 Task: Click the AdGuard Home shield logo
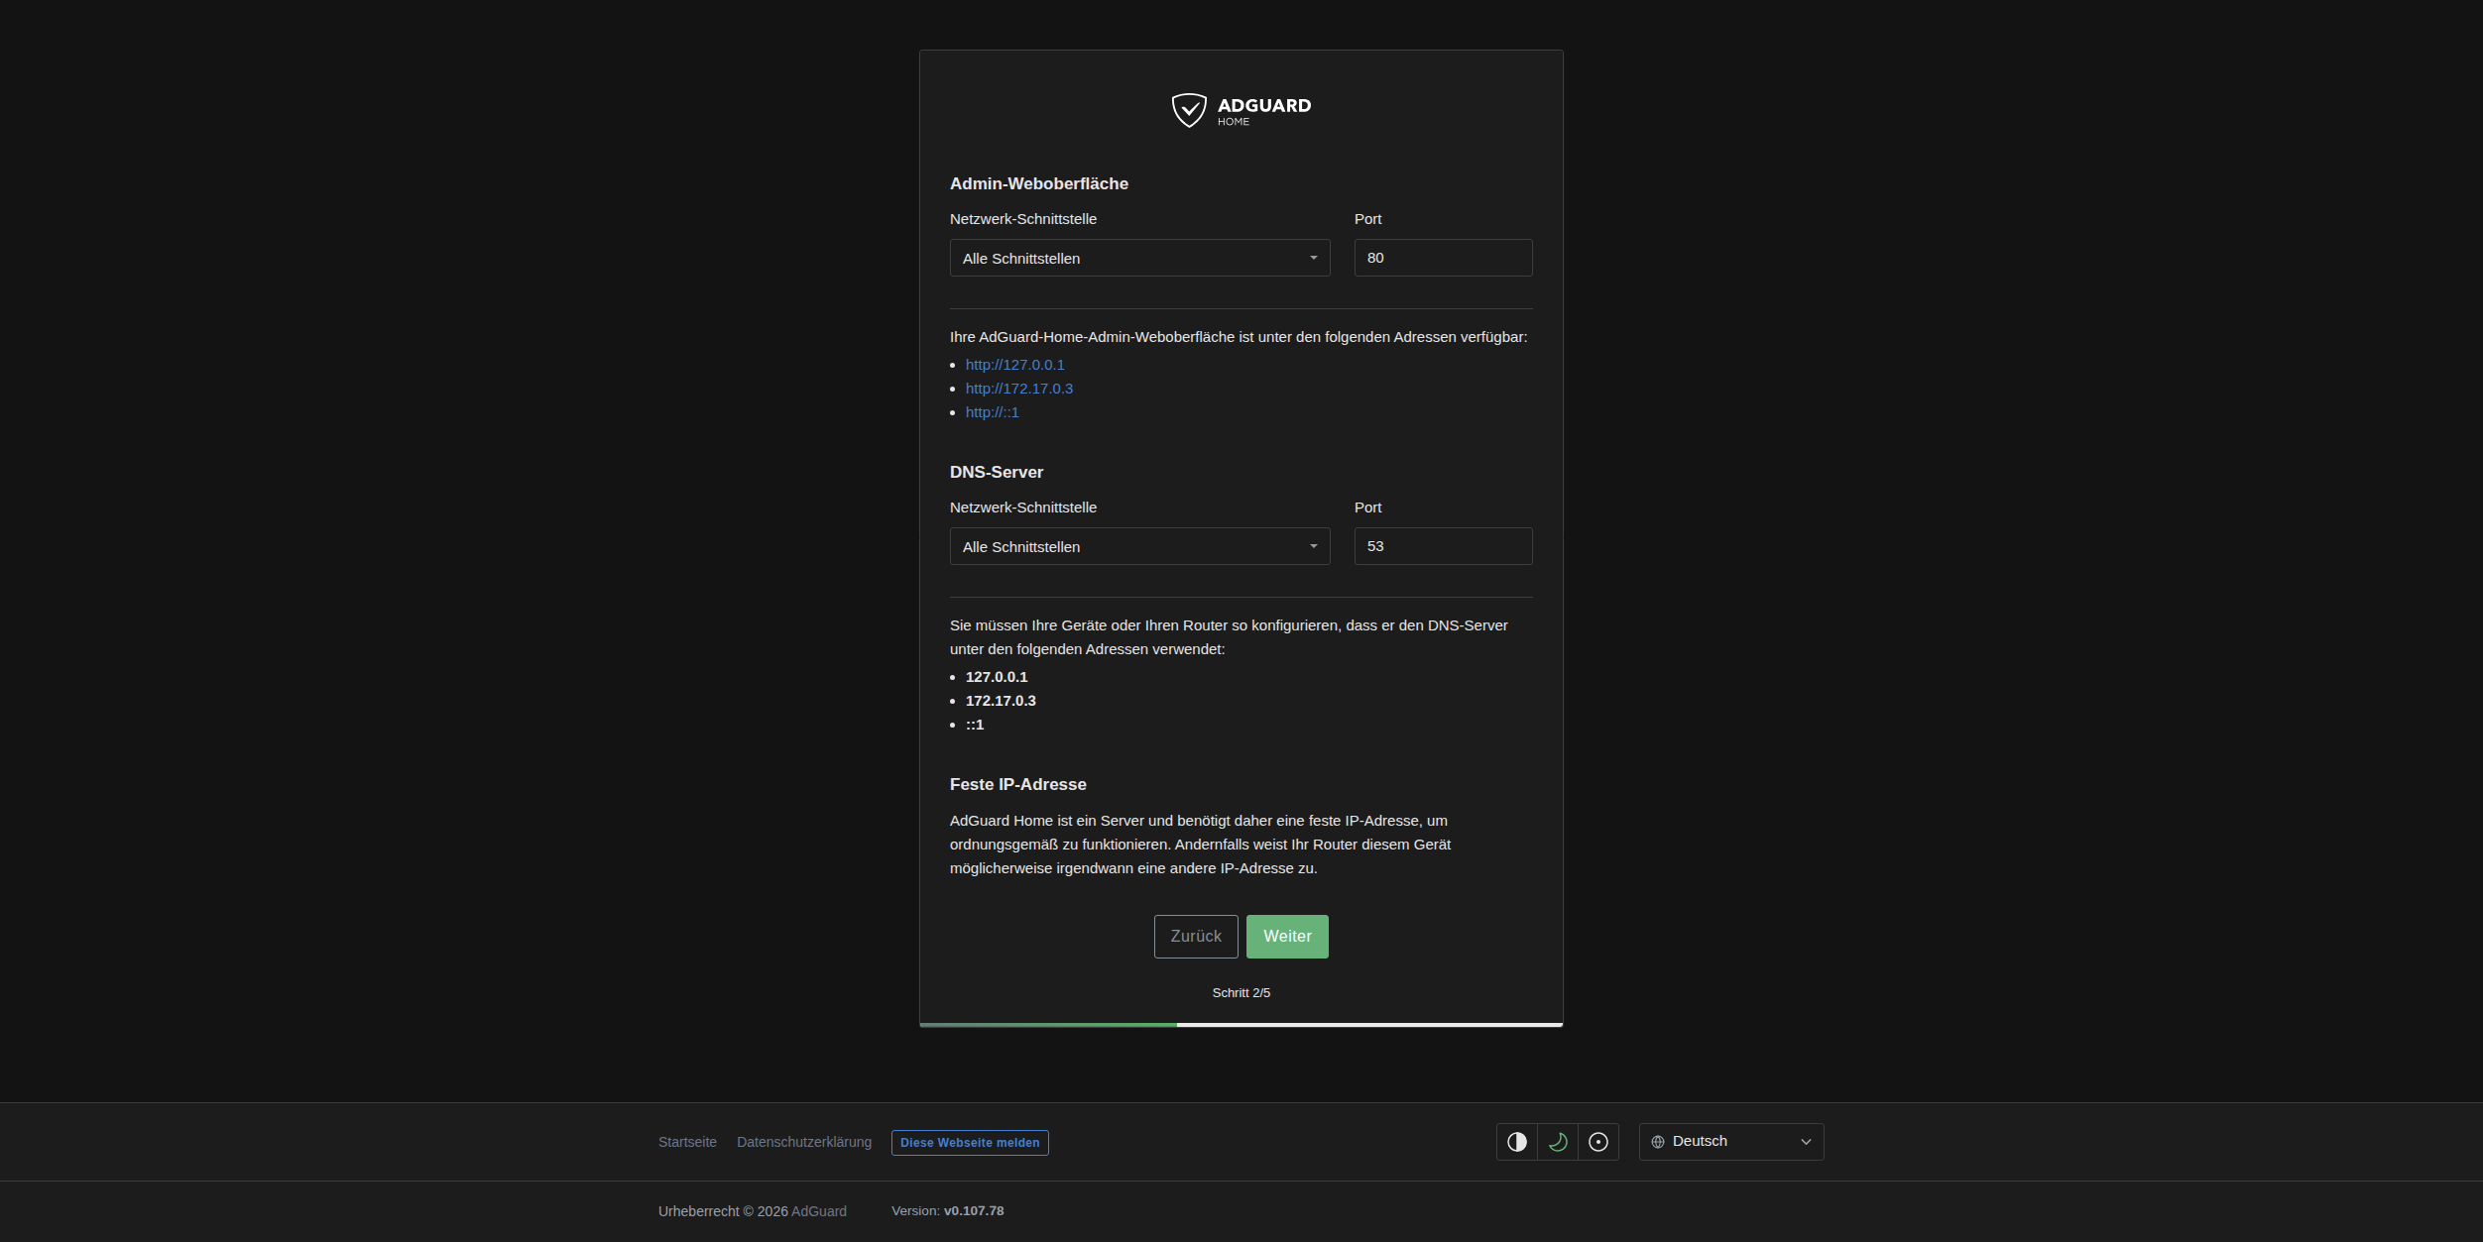point(1241,110)
